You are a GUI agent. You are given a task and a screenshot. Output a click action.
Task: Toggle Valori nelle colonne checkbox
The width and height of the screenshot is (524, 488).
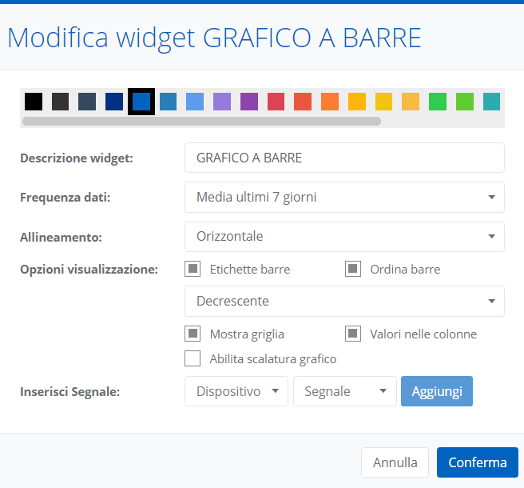pos(353,334)
